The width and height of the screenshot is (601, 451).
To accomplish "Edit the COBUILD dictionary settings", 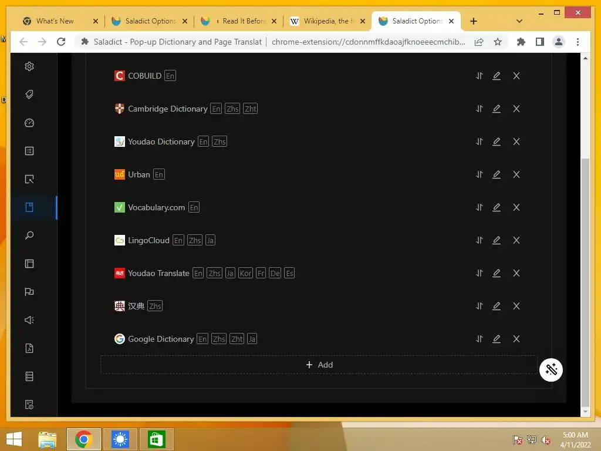I will click(497, 76).
